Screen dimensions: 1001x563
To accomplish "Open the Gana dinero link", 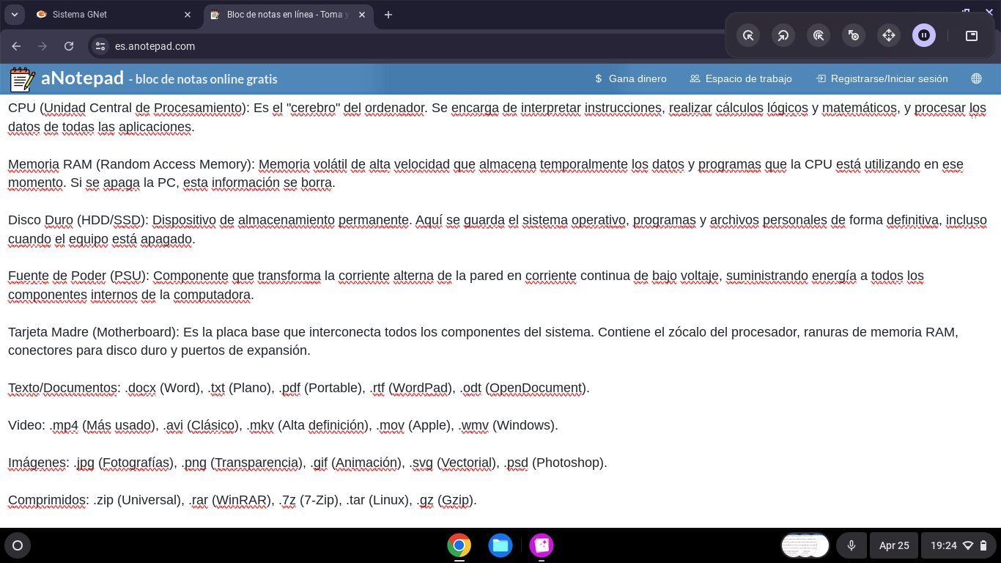I will [x=630, y=78].
